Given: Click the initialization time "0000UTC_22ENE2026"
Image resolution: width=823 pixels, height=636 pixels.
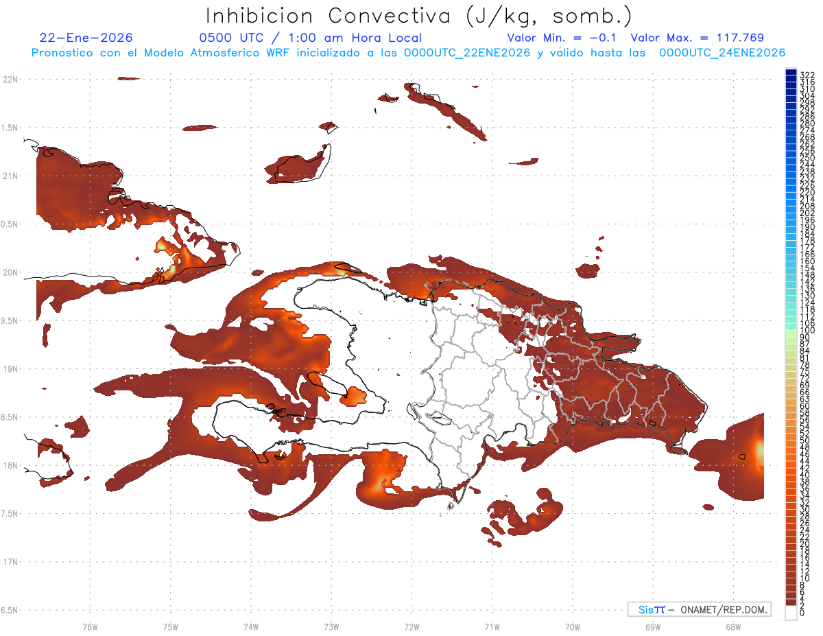Looking at the screenshot, I should pos(467,53).
